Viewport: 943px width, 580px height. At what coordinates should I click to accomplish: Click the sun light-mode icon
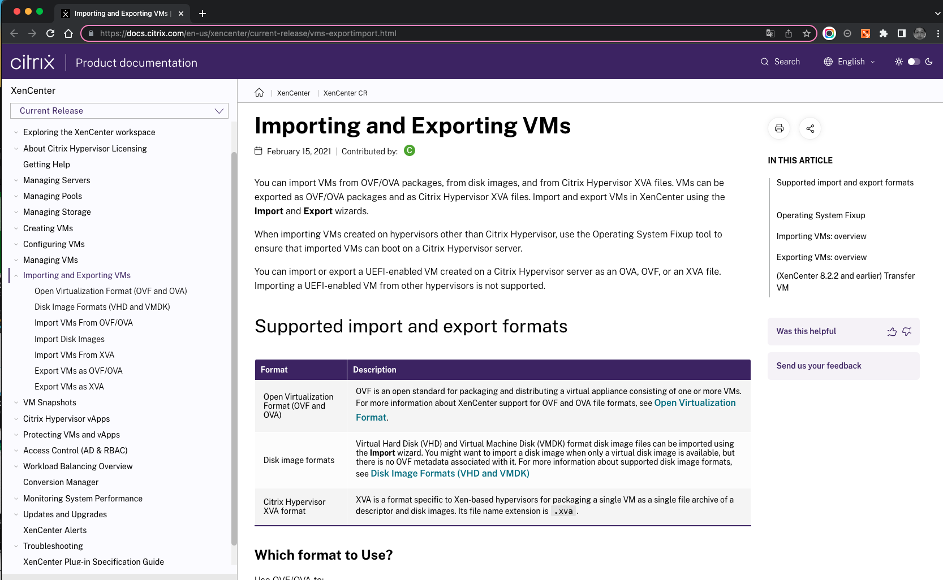(x=898, y=62)
